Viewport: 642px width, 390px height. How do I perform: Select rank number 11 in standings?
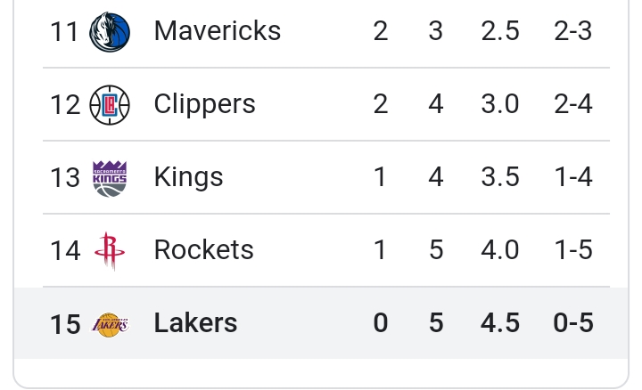pyautogui.click(x=64, y=31)
